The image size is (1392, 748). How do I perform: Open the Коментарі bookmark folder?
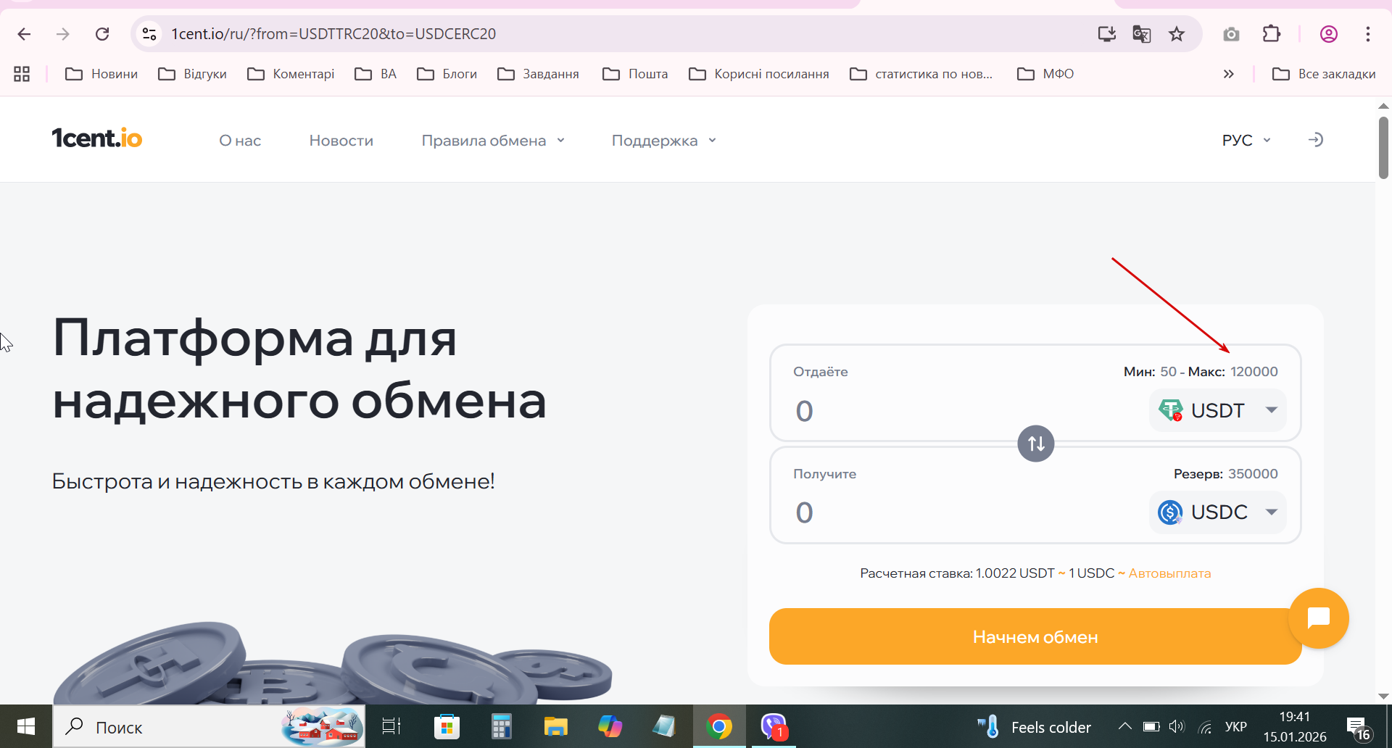click(291, 74)
